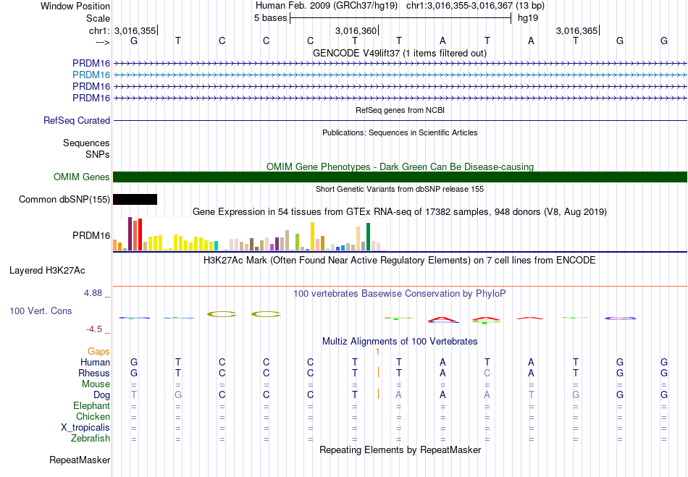Select the tall yellow GTEx expression bar

312,236
